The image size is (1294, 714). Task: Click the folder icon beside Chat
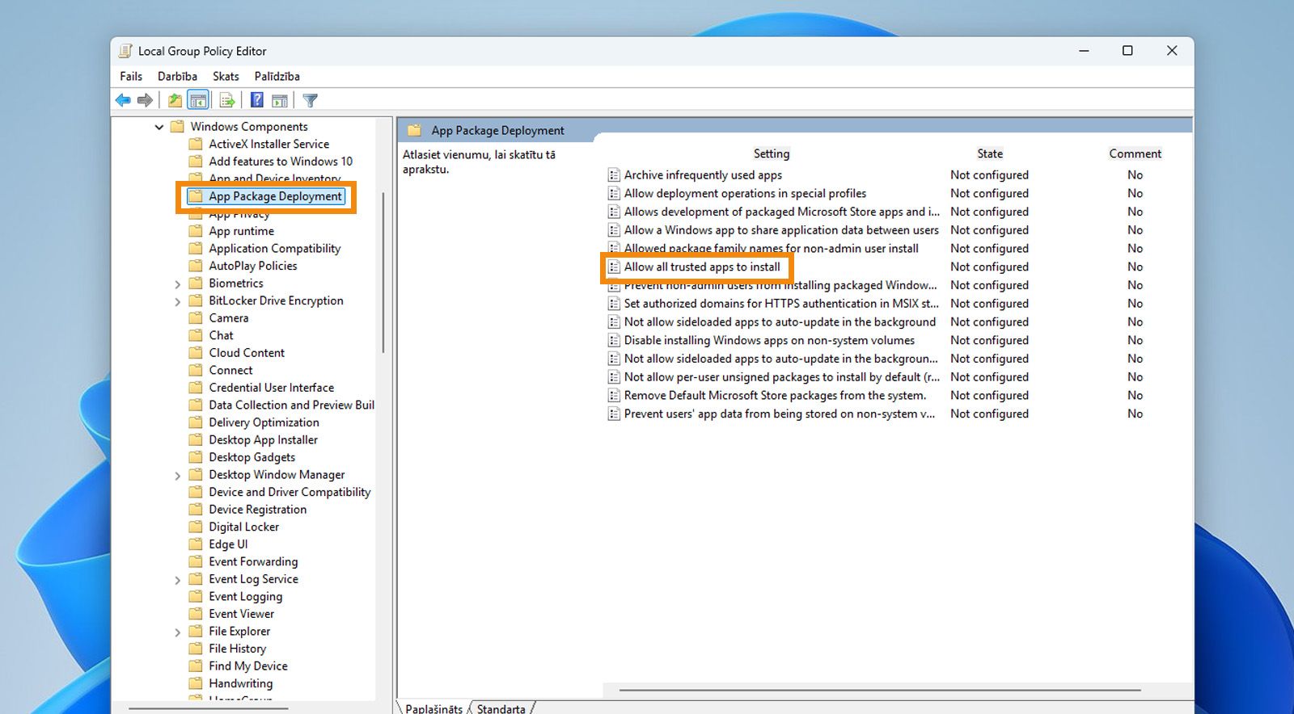(196, 335)
